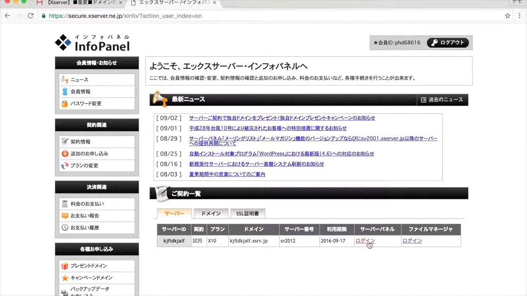Click the ニュース sidebar icon
The image size is (527, 296).
coord(65,79)
